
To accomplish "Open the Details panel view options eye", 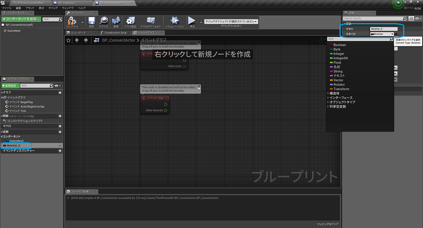I will 418,18.
